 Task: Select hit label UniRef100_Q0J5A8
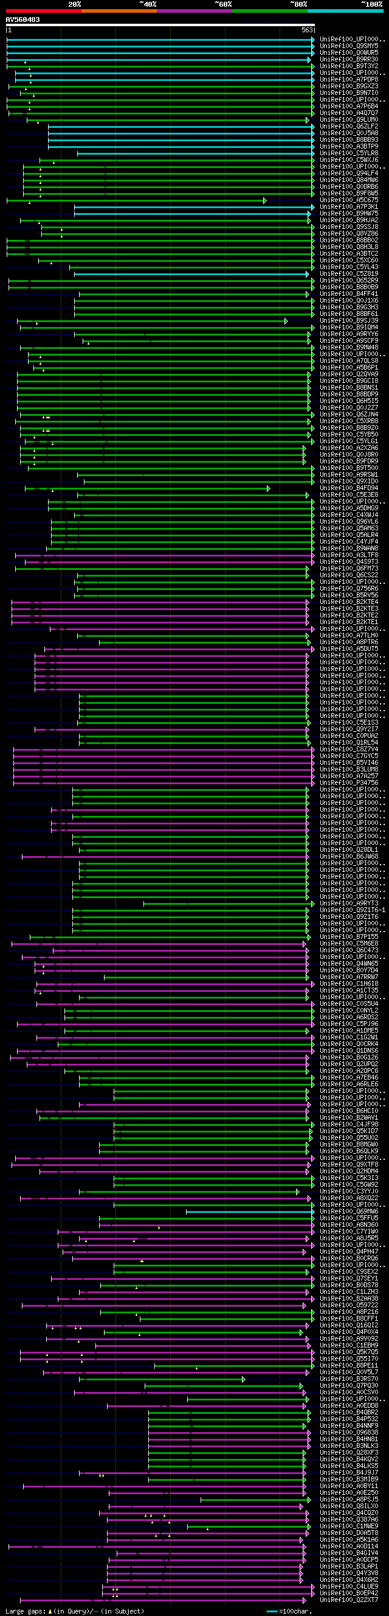349,133
